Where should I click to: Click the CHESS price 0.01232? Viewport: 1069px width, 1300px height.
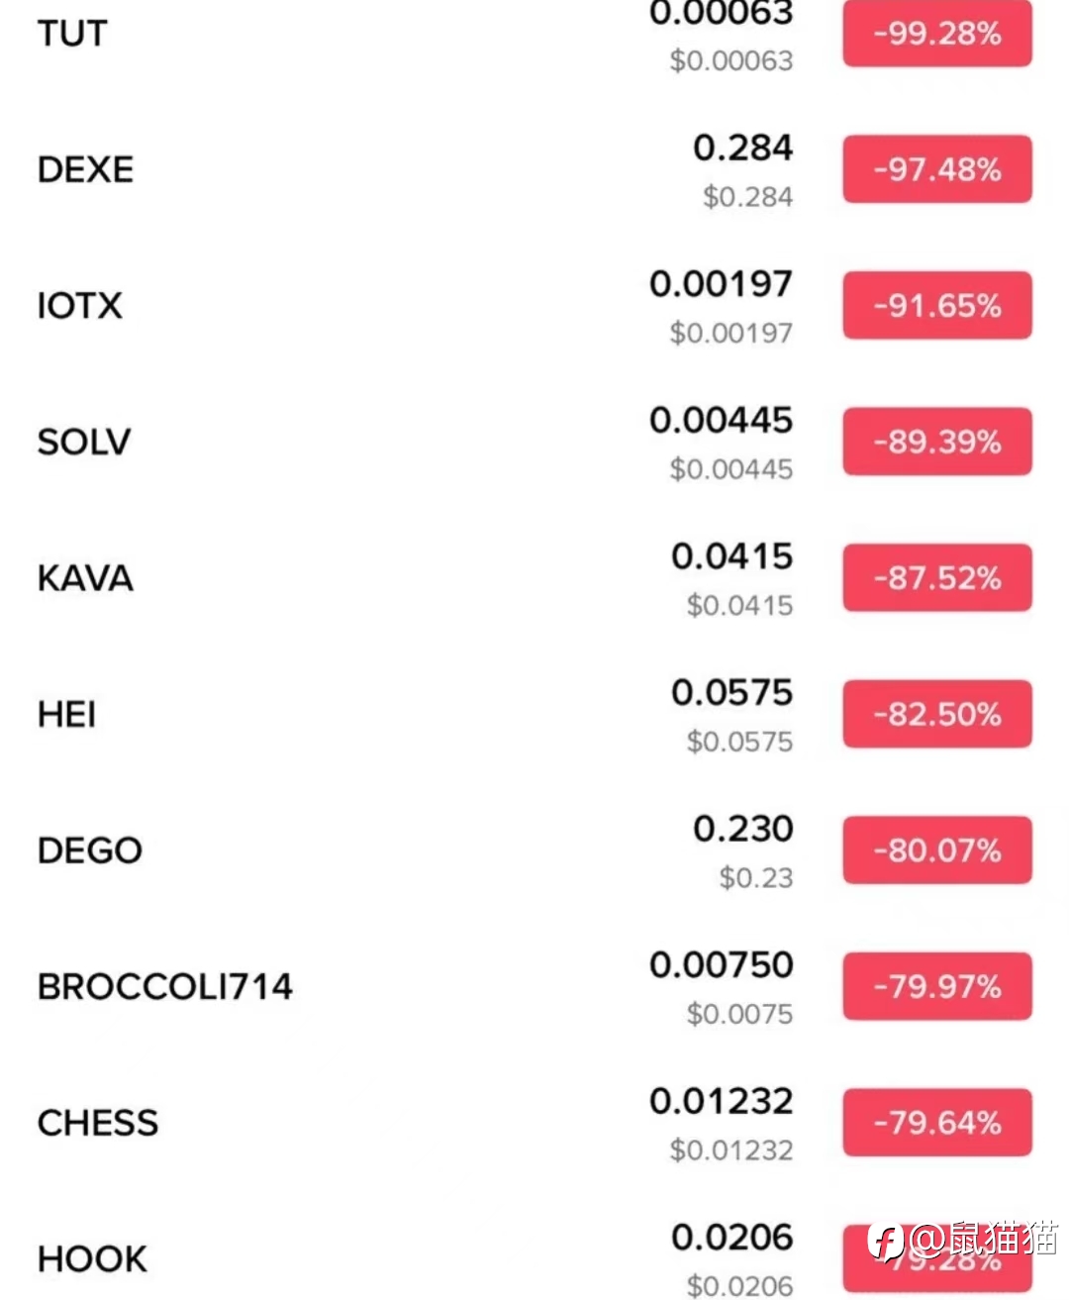click(x=721, y=1102)
